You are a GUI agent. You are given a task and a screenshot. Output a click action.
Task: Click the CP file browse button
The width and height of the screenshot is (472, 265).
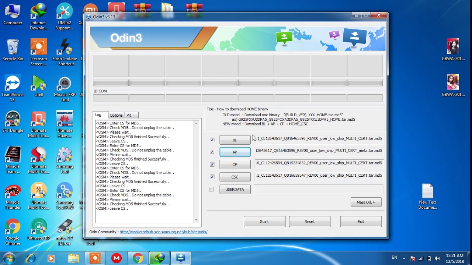pos(235,165)
